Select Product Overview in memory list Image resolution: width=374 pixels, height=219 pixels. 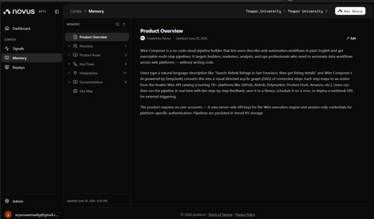[x=97, y=37]
